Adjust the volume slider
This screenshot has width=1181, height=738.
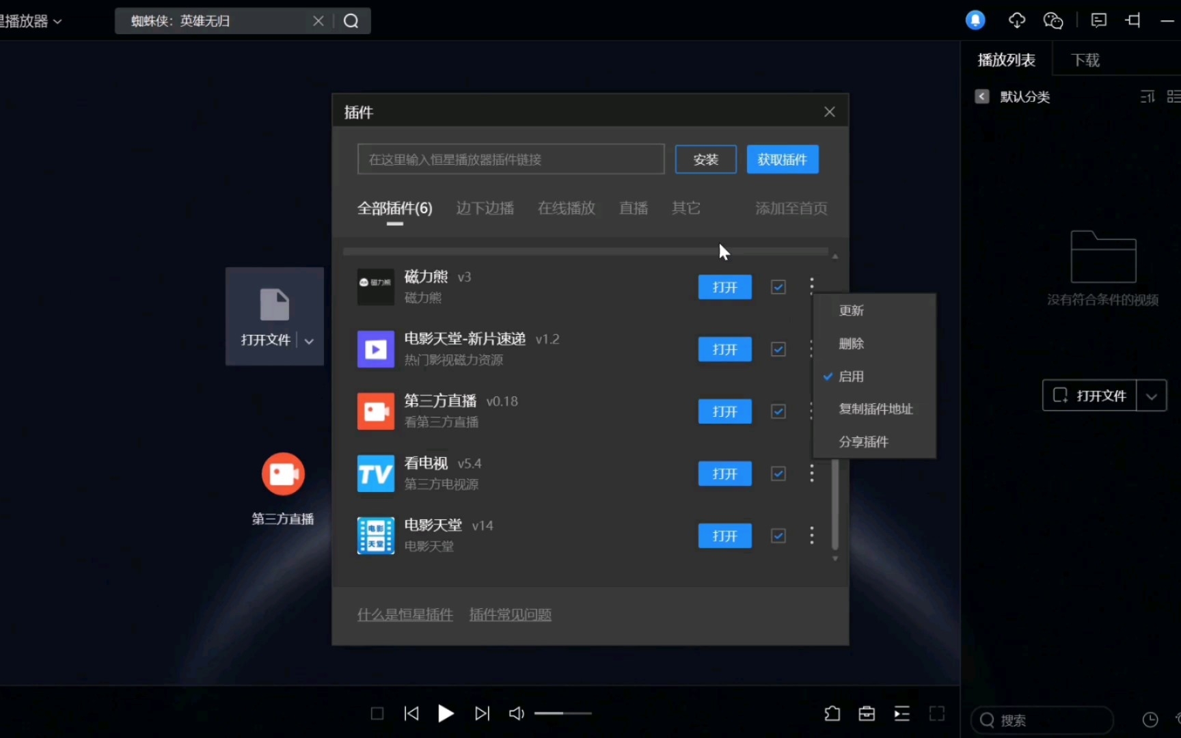(563, 713)
